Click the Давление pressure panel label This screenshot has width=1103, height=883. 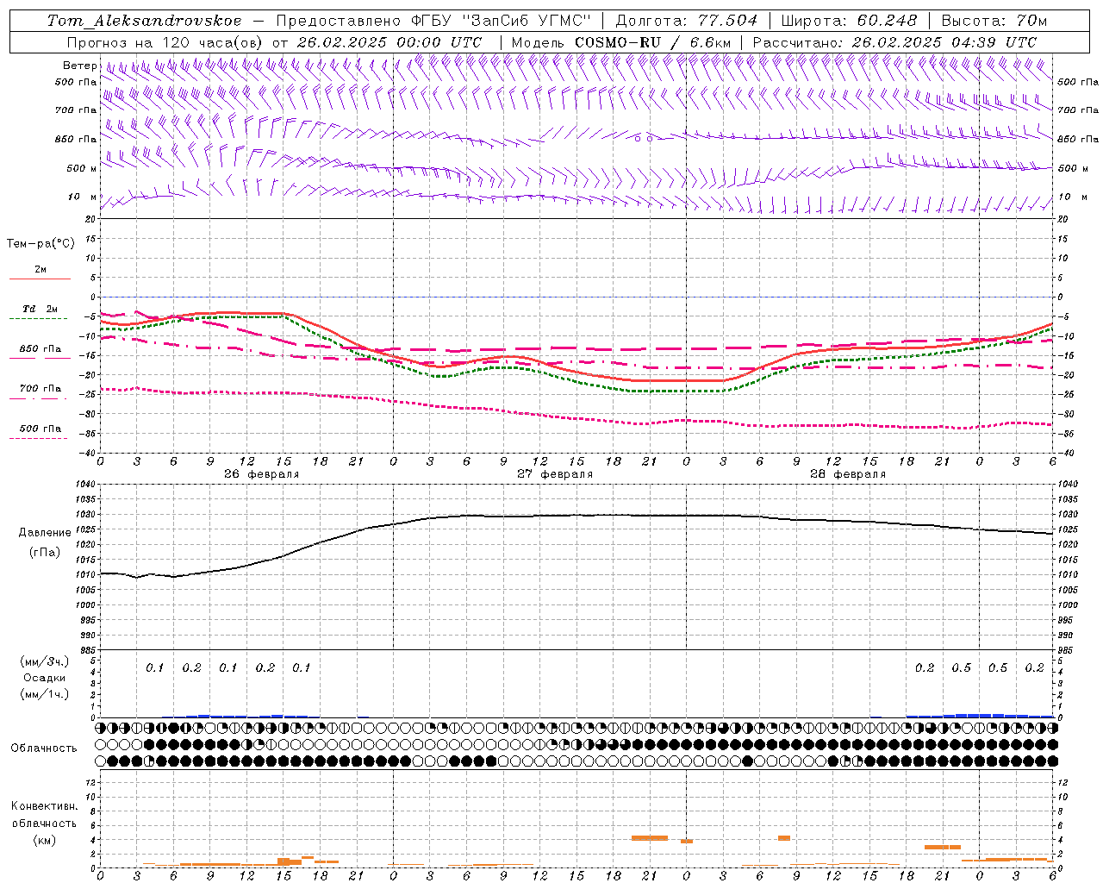pyautogui.click(x=45, y=533)
